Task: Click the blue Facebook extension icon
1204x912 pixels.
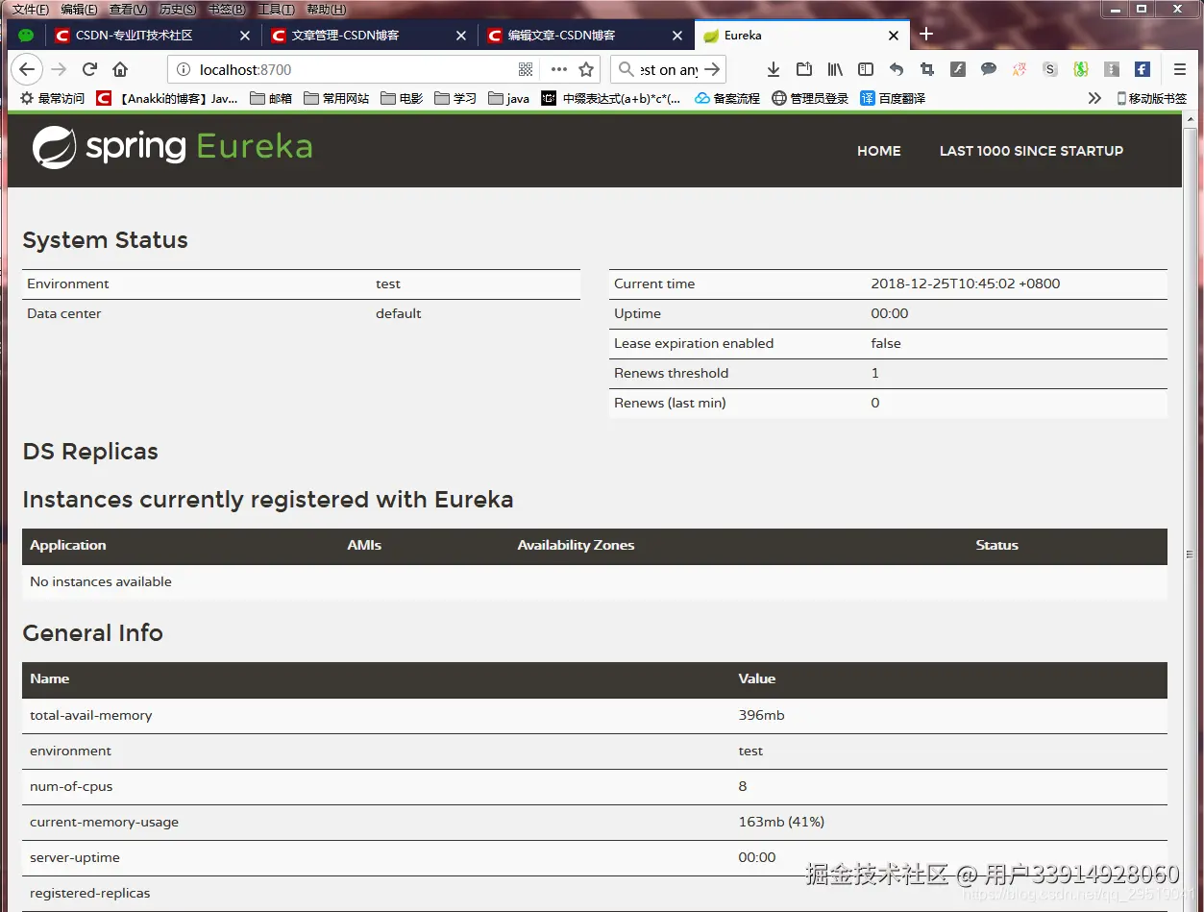Action: [1143, 69]
